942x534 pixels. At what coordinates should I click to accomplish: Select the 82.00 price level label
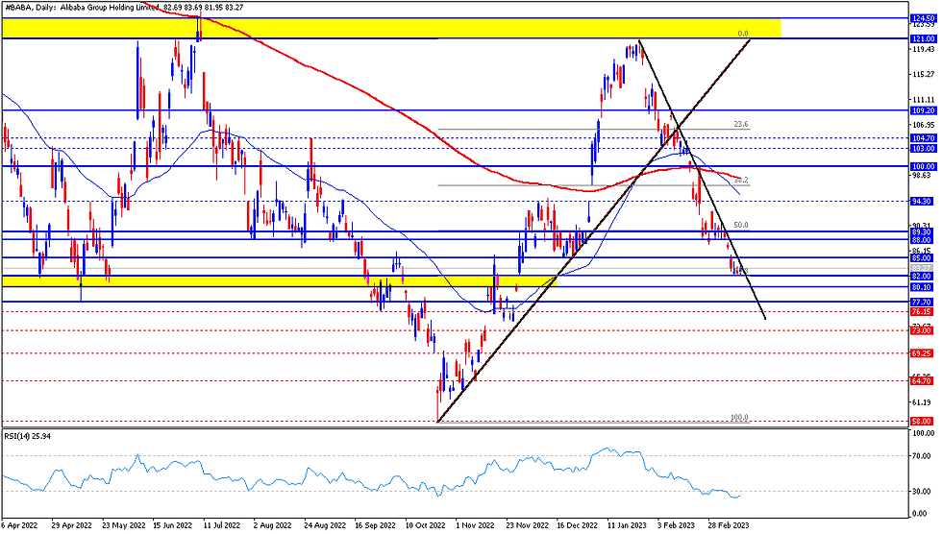922,276
